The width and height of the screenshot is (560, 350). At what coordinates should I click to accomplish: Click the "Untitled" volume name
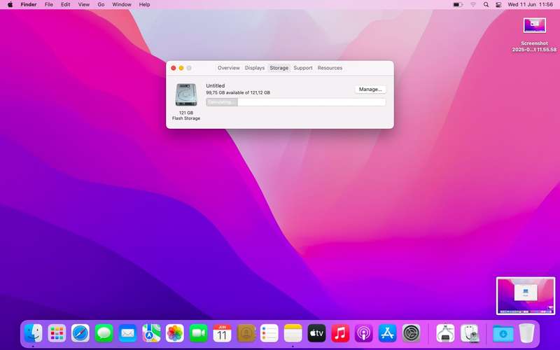point(216,85)
